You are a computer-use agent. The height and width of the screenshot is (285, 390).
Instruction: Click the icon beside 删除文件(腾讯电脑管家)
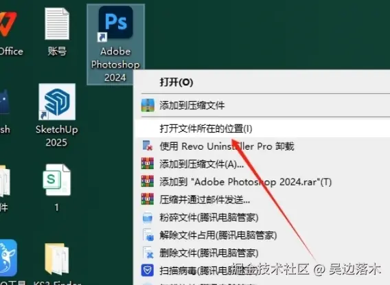148,253
